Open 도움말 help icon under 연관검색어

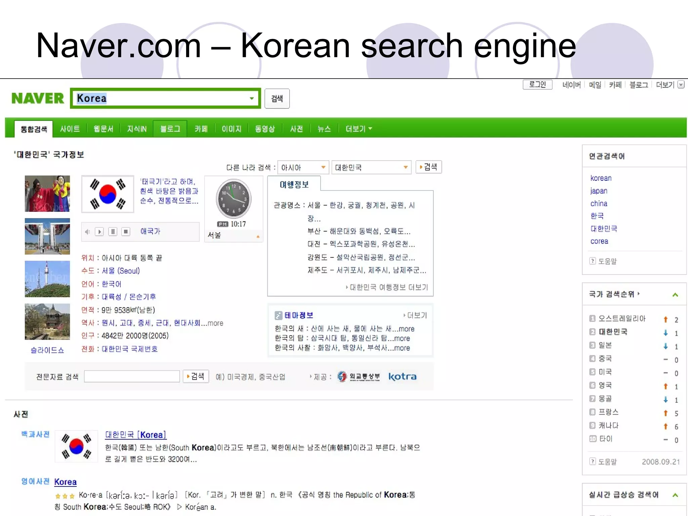593,261
